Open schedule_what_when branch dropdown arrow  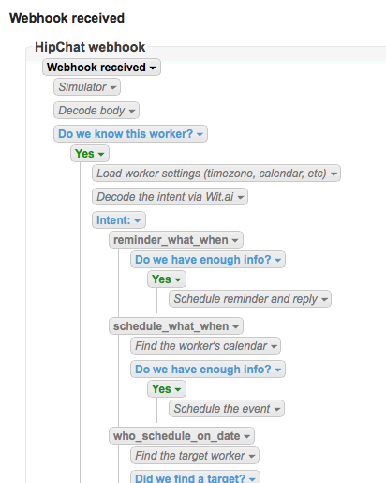pyautogui.click(x=236, y=326)
